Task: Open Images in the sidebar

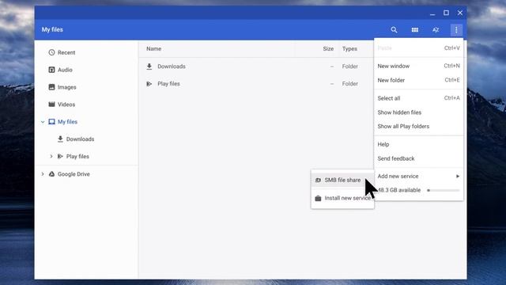Action: point(66,87)
